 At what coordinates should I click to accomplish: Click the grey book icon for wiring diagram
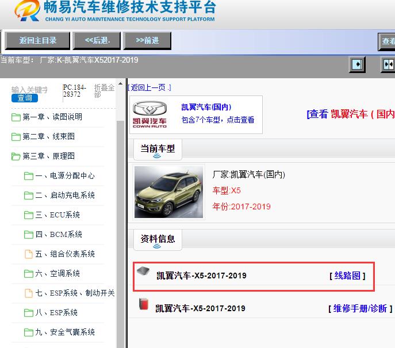[143, 271]
